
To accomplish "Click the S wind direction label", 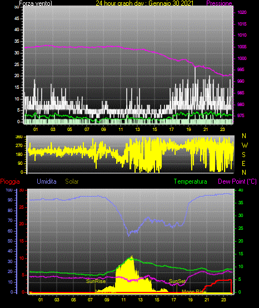I will [243, 155].
